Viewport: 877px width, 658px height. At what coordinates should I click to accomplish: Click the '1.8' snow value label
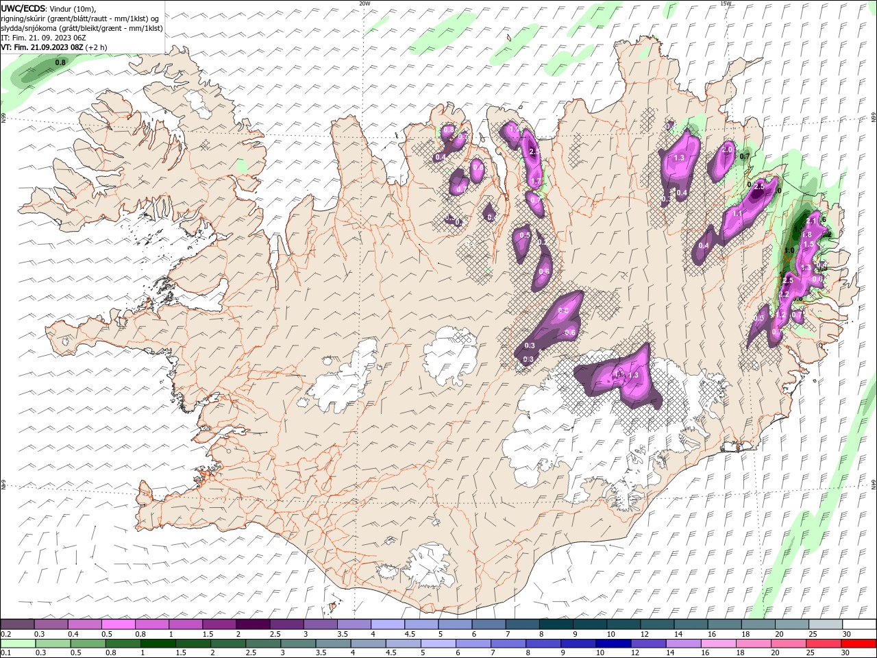[807, 234]
